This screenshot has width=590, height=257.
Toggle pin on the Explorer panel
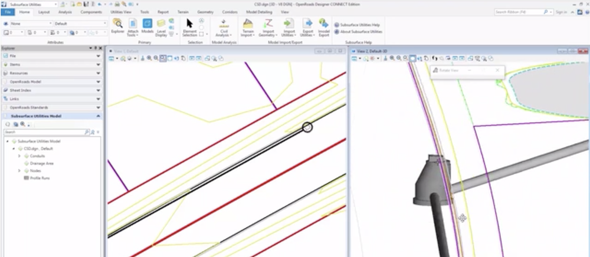96,48
